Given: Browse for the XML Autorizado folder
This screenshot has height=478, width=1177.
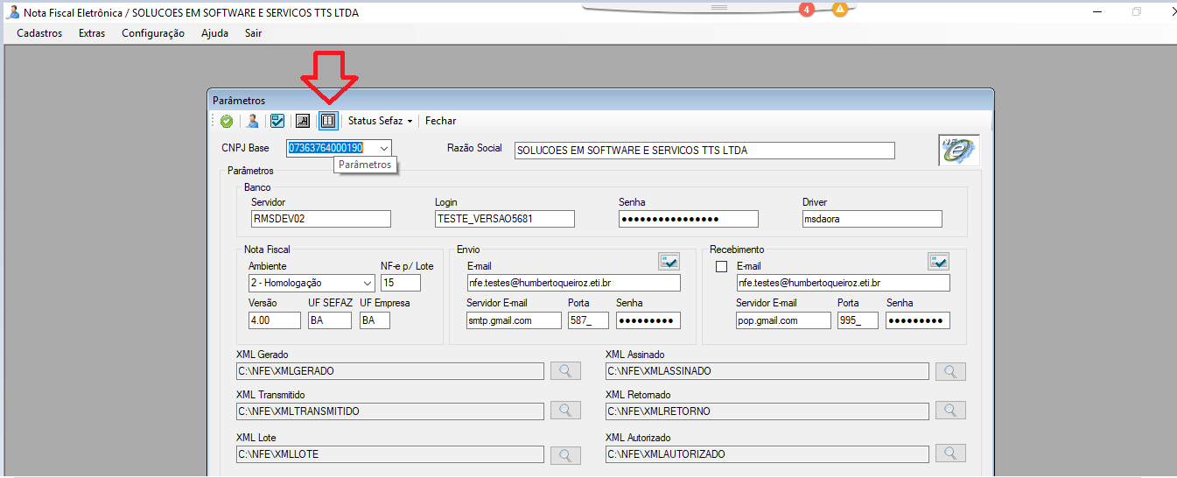Looking at the screenshot, I should pos(950,453).
